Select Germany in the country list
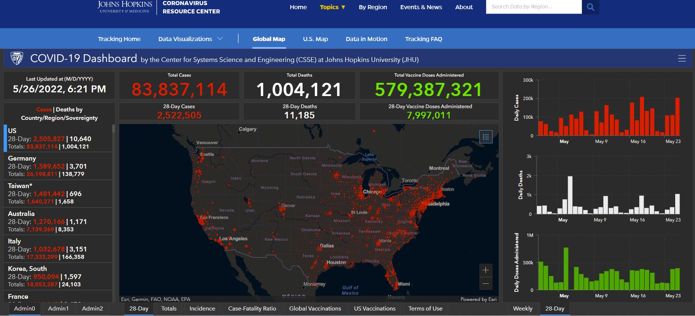This screenshot has width=695, height=316. point(58,166)
